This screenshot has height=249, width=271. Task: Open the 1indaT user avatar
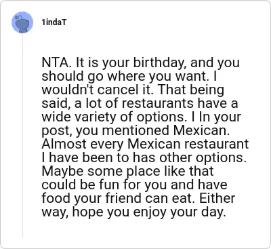(22, 22)
